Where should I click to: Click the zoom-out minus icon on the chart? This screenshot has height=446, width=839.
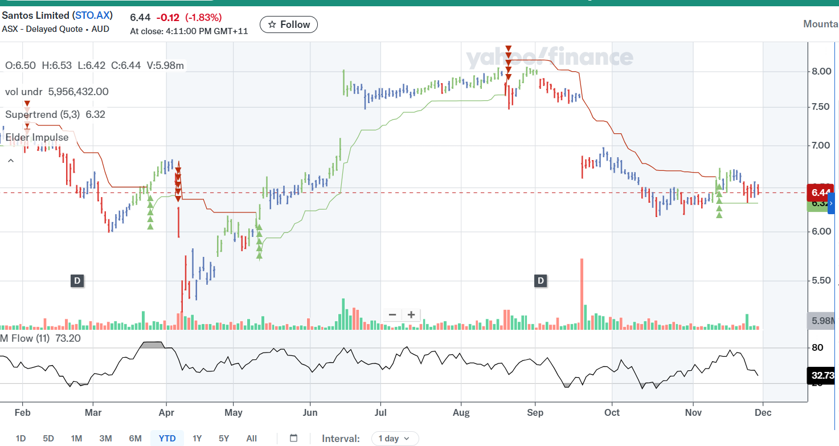(392, 314)
